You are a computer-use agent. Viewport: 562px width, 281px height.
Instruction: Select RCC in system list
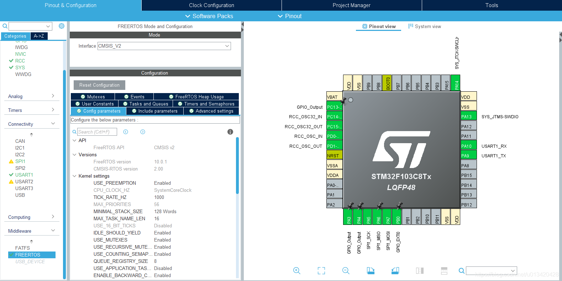point(20,61)
